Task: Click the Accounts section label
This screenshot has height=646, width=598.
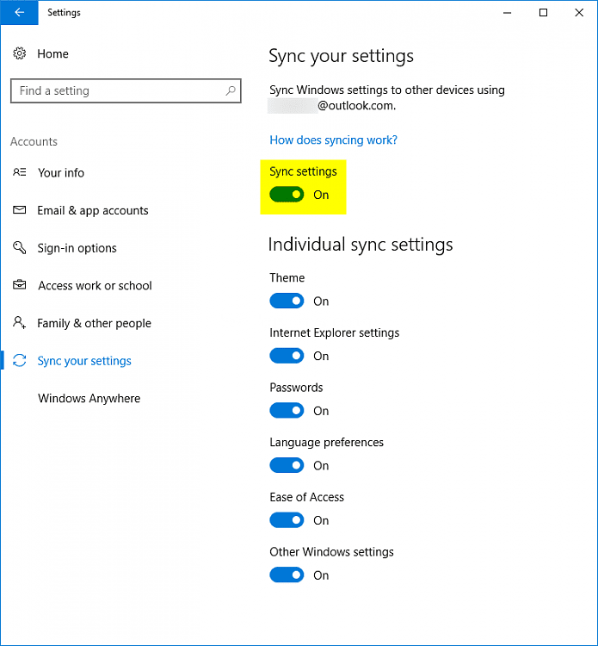Action: [34, 142]
